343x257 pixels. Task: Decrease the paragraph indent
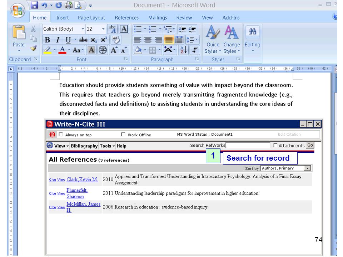(182, 29)
